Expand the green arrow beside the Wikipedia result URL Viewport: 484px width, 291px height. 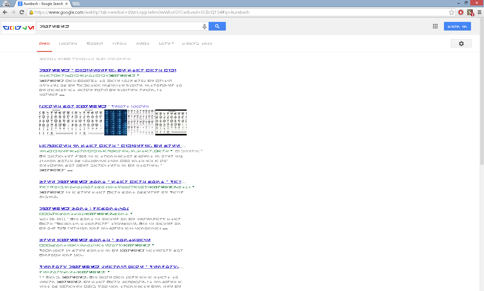point(171,151)
